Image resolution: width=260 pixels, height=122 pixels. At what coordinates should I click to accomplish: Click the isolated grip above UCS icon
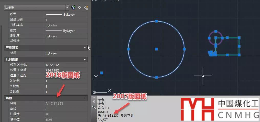click(x=102, y=73)
